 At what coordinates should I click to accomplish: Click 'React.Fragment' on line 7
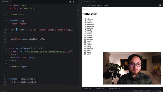pos(19,24)
